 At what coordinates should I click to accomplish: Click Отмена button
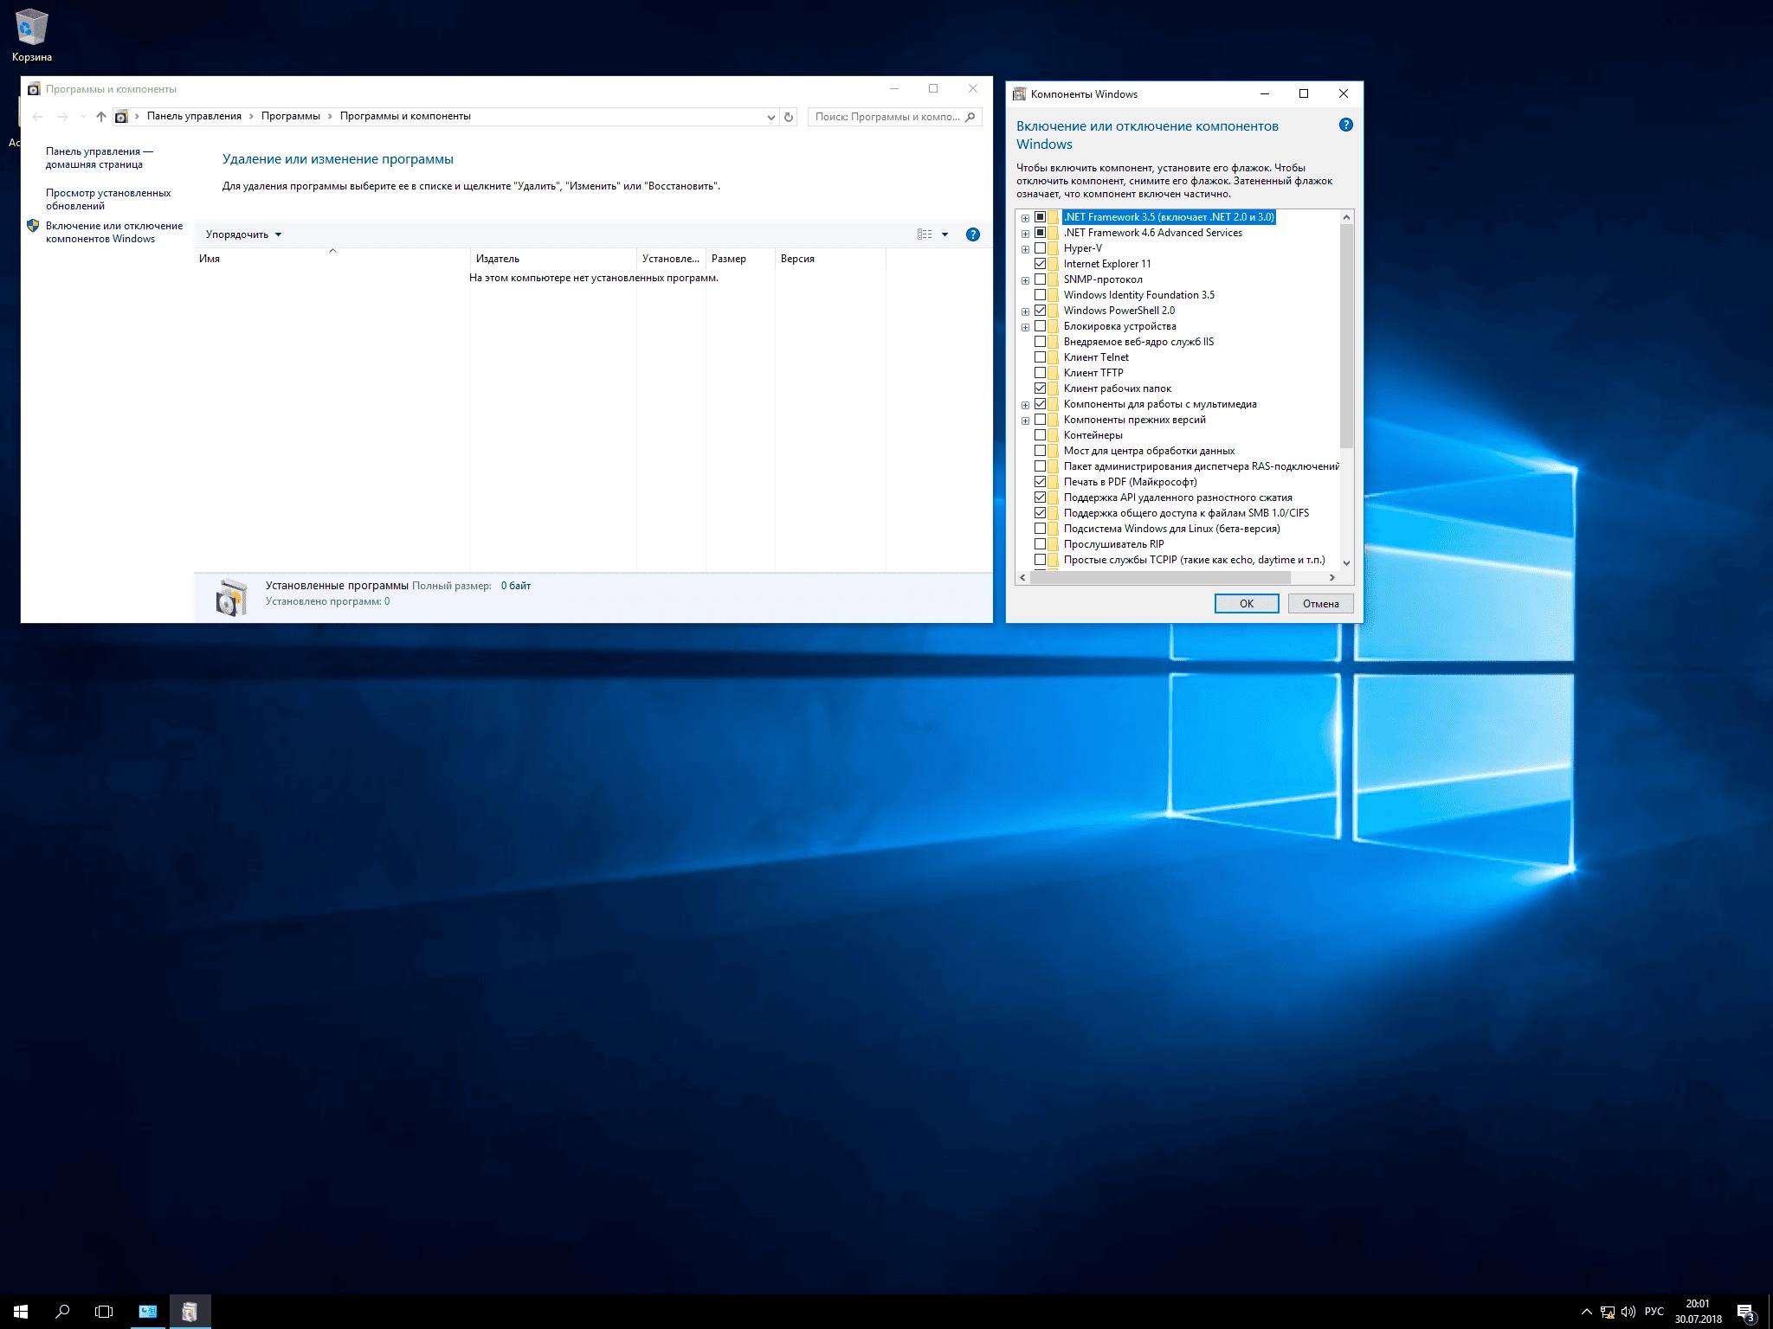tap(1320, 604)
